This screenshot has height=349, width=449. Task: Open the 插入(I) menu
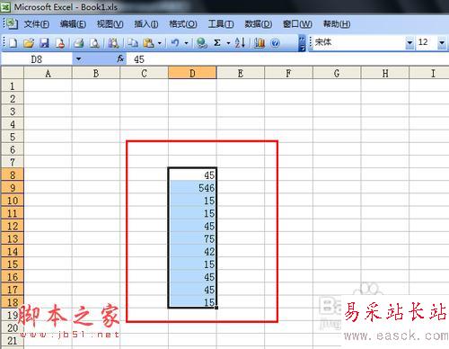click(146, 24)
